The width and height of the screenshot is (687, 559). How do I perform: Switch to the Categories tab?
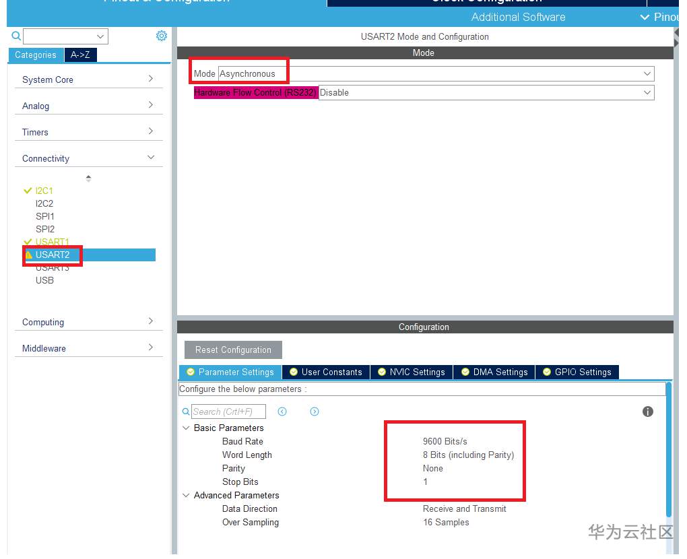click(36, 55)
